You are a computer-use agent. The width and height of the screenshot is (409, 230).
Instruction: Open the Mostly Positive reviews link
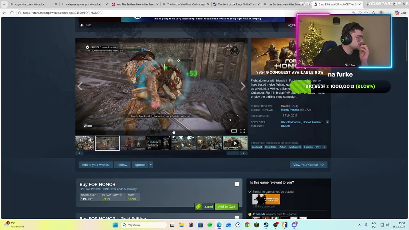pyautogui.click(x=290, y=110)
